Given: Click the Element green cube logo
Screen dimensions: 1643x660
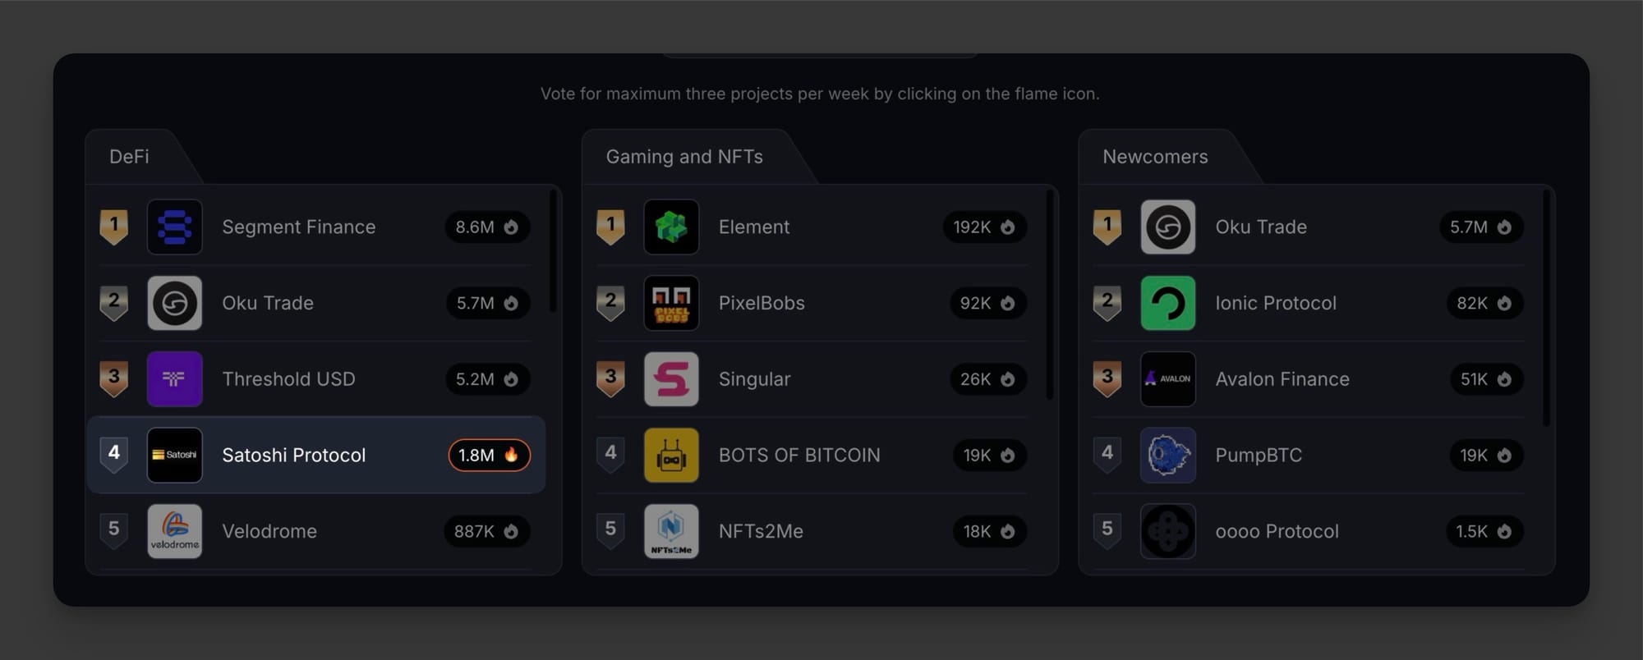Looking at the screenshot, I should click(x=671, y=227).
